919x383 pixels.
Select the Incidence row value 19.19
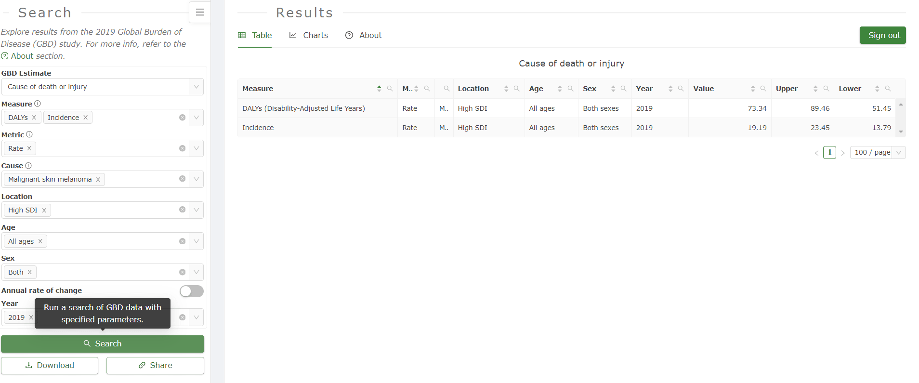pos(757,128)
